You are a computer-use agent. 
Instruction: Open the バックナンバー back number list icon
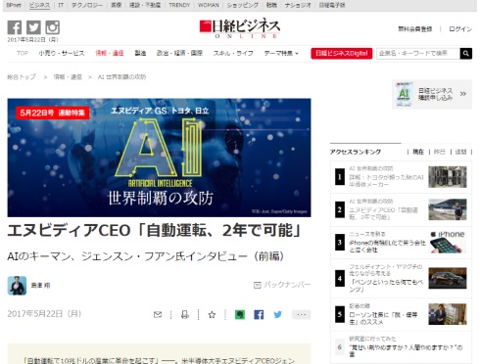(x=258, y=285)
